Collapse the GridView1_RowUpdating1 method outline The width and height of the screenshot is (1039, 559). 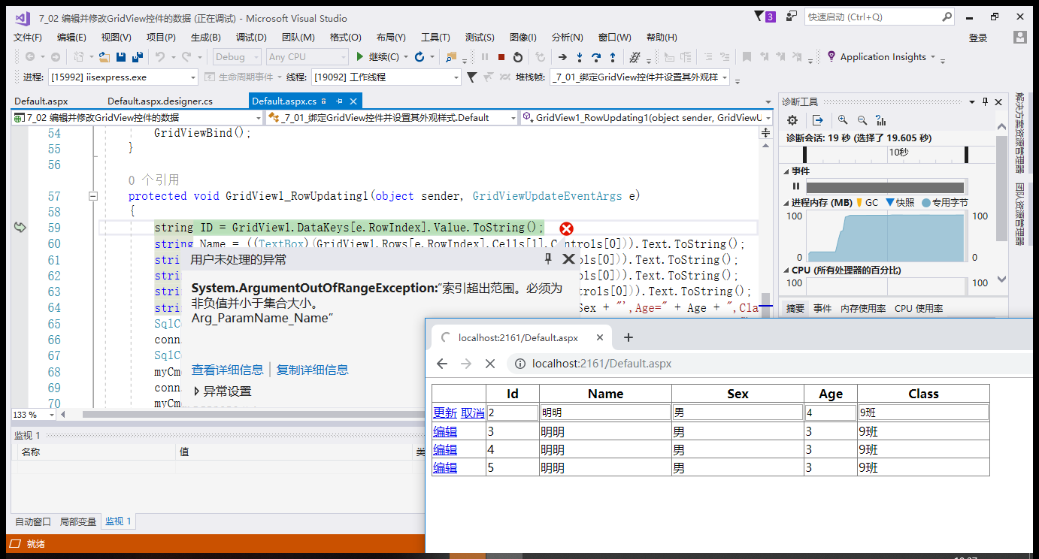point(93,196)
